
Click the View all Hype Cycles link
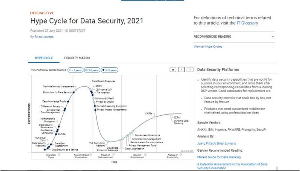tap(208, 46)
